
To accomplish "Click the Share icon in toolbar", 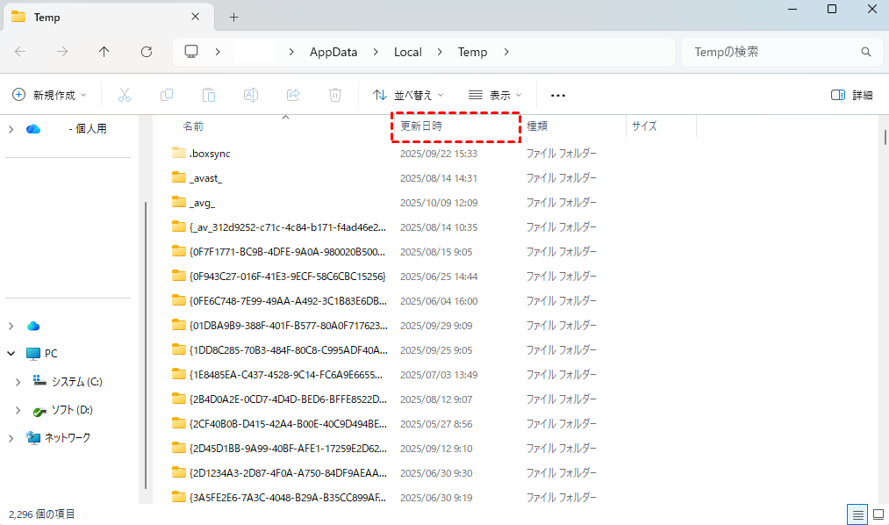I will pyautogui.click(x=293, y=95).
